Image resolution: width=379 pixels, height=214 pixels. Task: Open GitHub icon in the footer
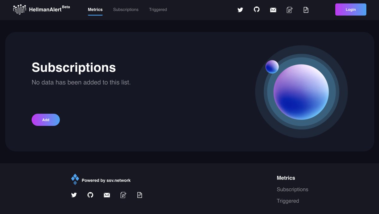(x=90, y=195)
